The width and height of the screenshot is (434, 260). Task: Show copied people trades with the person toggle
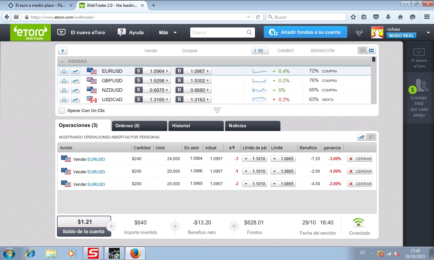click(x=371, y=137)
